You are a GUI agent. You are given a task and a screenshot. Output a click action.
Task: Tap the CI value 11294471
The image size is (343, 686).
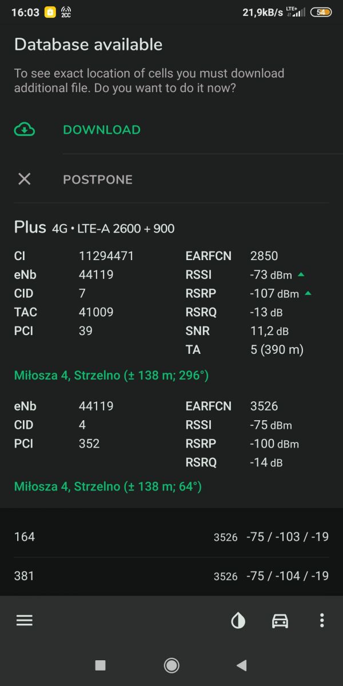click(x=106, y=256)
